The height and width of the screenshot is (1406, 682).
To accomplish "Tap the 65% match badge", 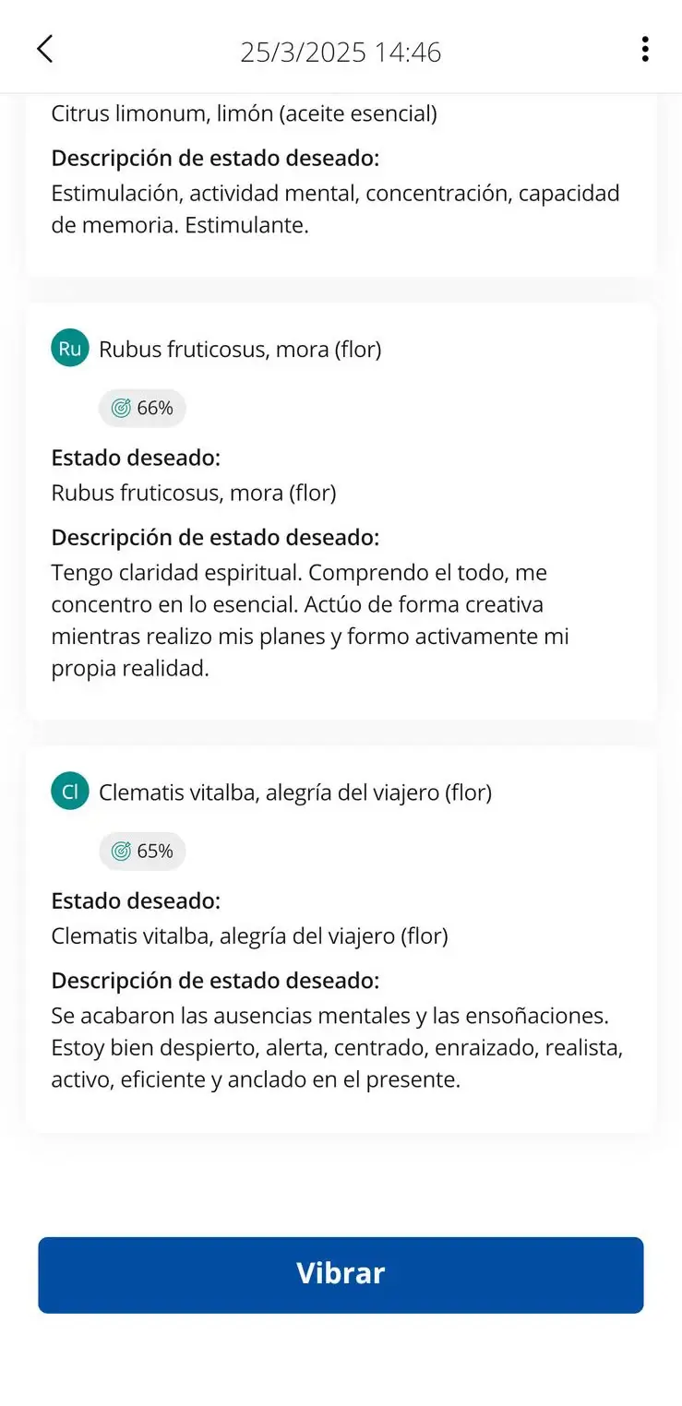I will [x=143, y=852].
